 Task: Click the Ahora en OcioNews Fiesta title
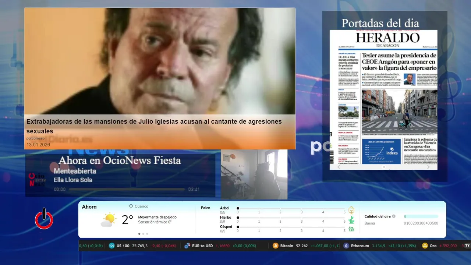tap(120, 160)
